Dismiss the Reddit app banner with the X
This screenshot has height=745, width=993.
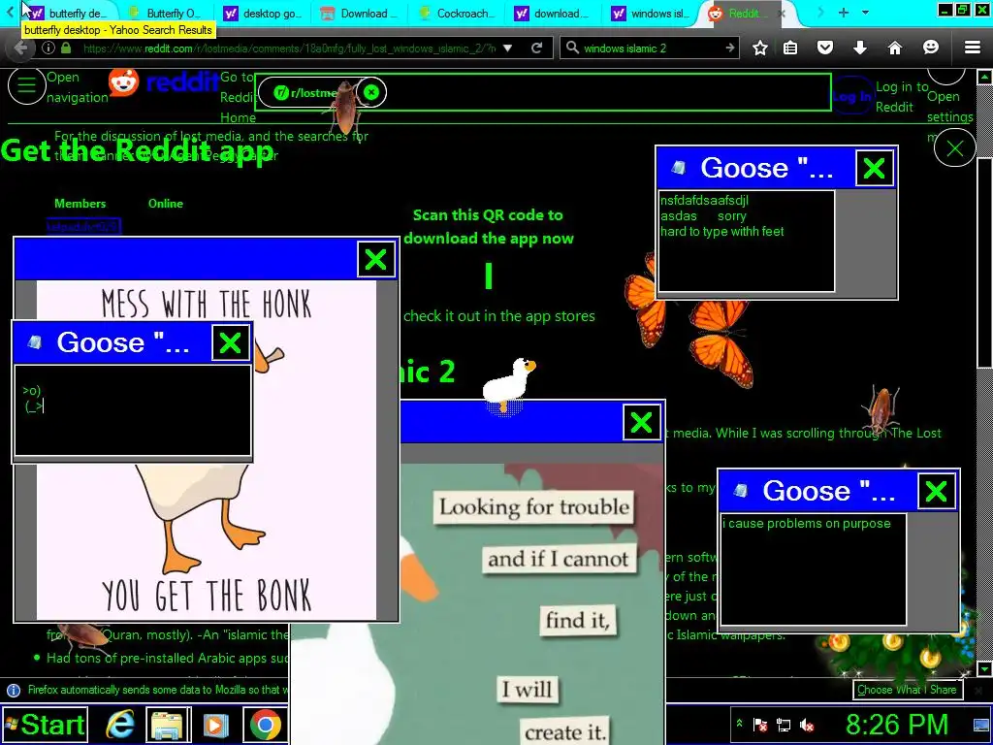954,147
